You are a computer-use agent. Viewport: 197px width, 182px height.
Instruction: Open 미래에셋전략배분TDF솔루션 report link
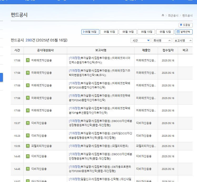[100, 110]
